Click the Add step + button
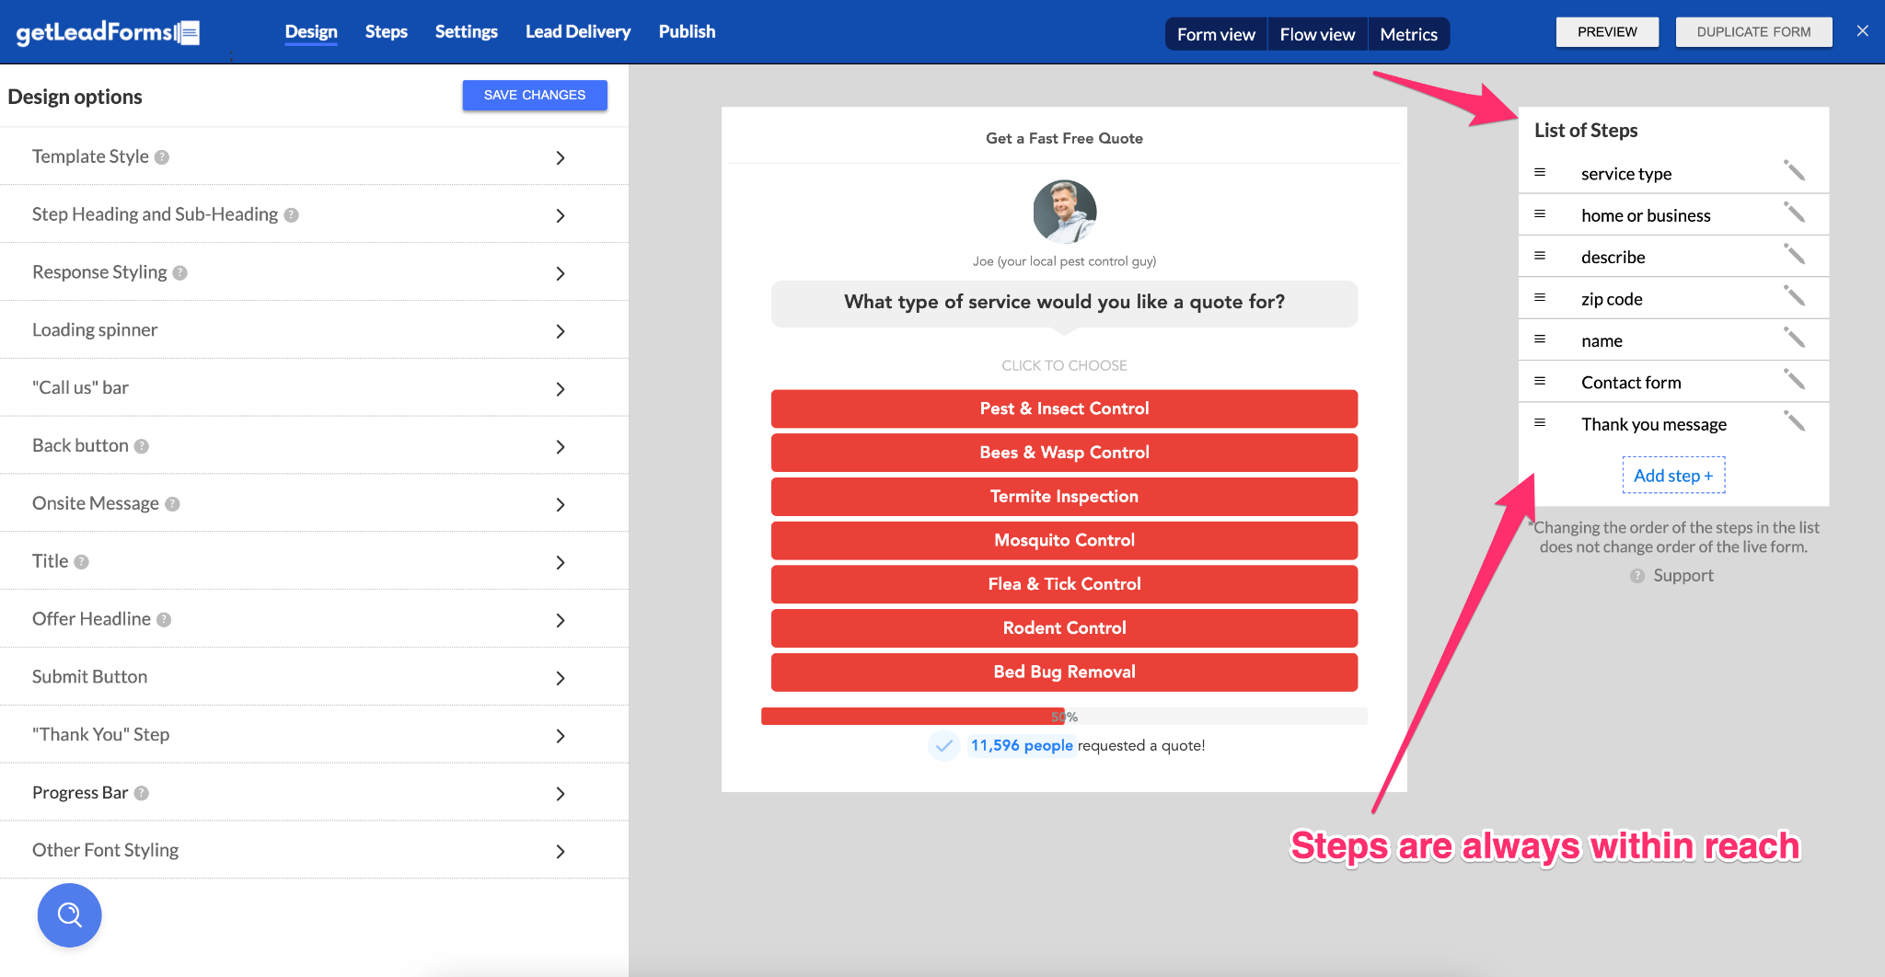 click(x=1672, y=476)
